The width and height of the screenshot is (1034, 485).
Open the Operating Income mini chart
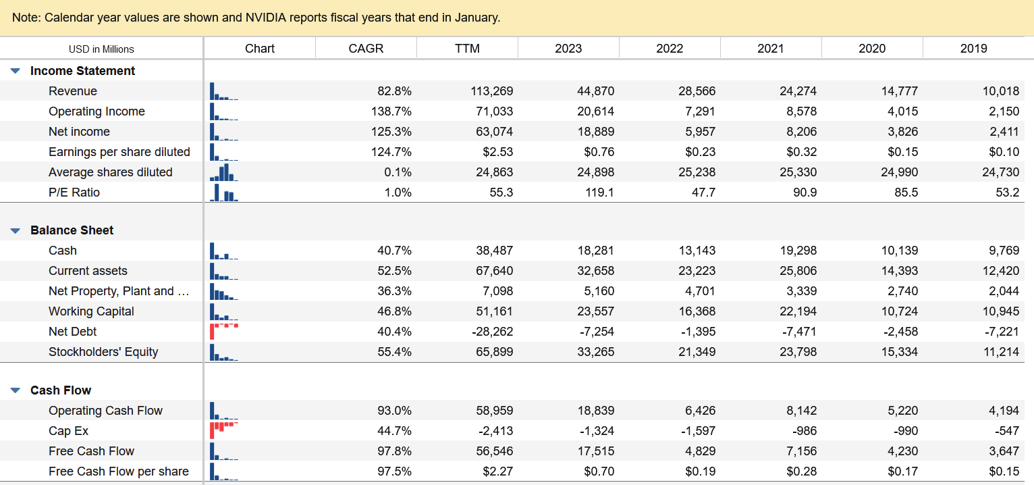pyautogui.click(x=224, y=111)
